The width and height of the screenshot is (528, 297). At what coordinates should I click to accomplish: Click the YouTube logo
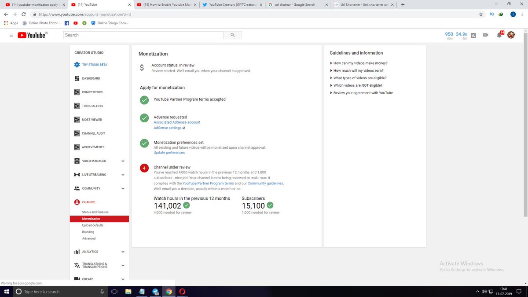click(32, 35)
